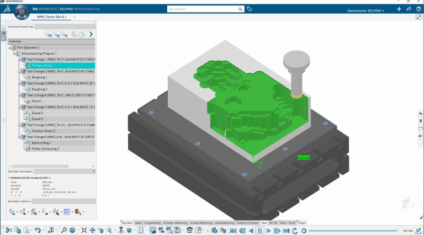Viewport: 424px width, 235px height.
Task: Select Plunge milling.1 operation in tree
Action: click(x=41, y=65)
